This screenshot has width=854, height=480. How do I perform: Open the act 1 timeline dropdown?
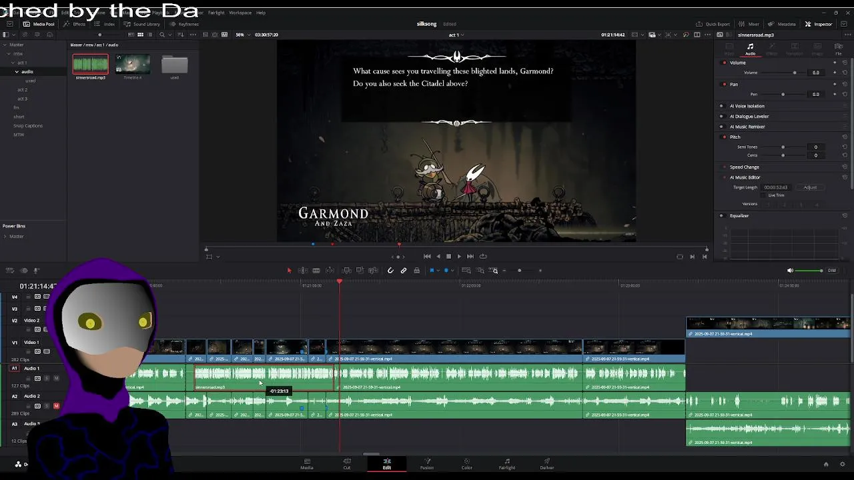coord(456,35)
